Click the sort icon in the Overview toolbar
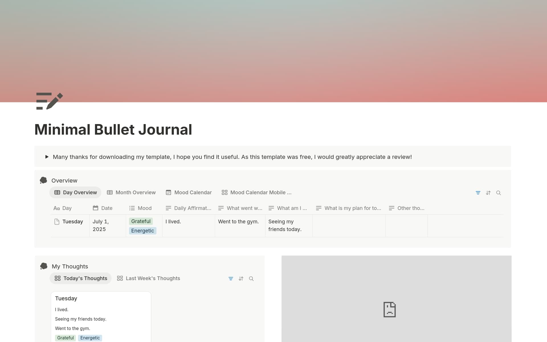This screenshot has width=547, height=342. point(488,193)
